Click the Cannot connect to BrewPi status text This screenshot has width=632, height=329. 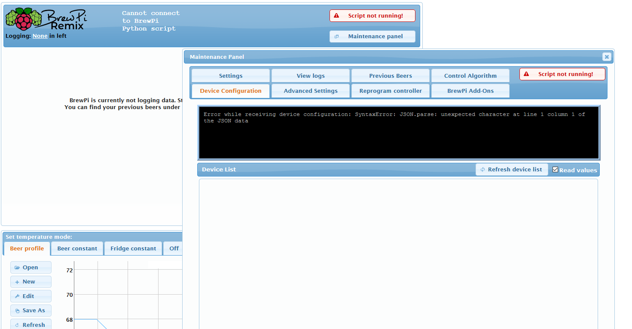151,21
